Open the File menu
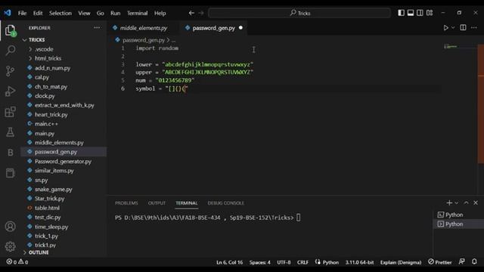Viewport: 484px width, 272px height. pyautogui.click(x=22, y=13)
